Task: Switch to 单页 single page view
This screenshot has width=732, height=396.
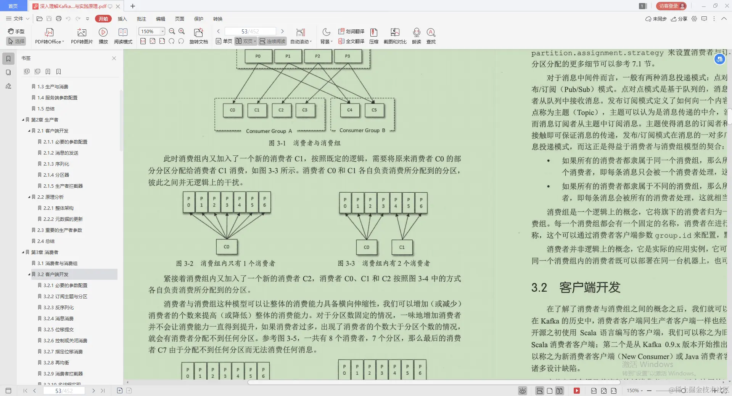Action: 224,41
